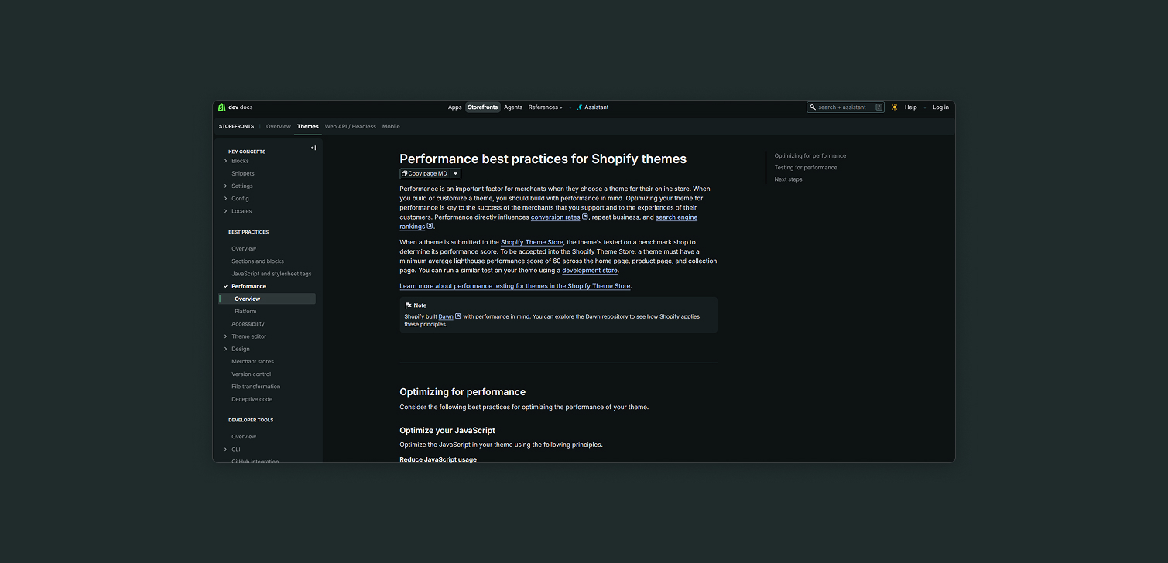Jump to Optimizing for performance section

(x=810, y=156)
